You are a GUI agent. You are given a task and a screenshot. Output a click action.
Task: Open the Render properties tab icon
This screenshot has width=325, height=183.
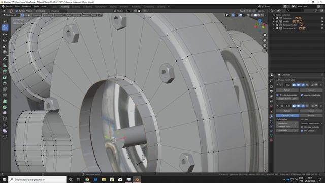tap(271, 87)
